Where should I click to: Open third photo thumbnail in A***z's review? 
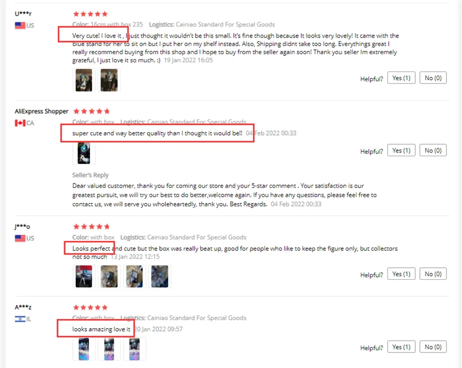point(135,349)
